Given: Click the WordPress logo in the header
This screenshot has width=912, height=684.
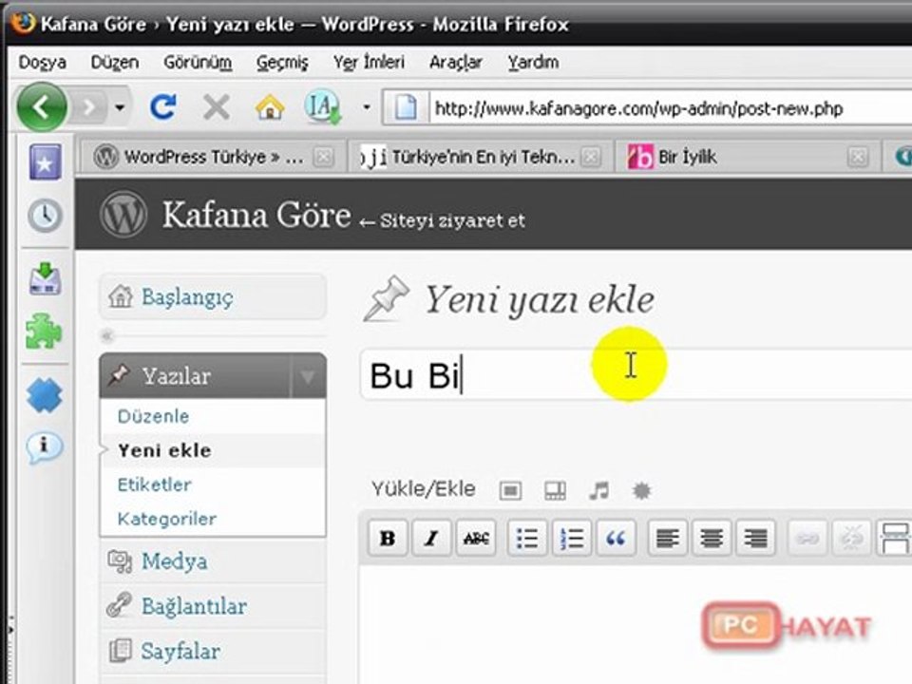Looking at the screenshot, I should tap(123, 214).
